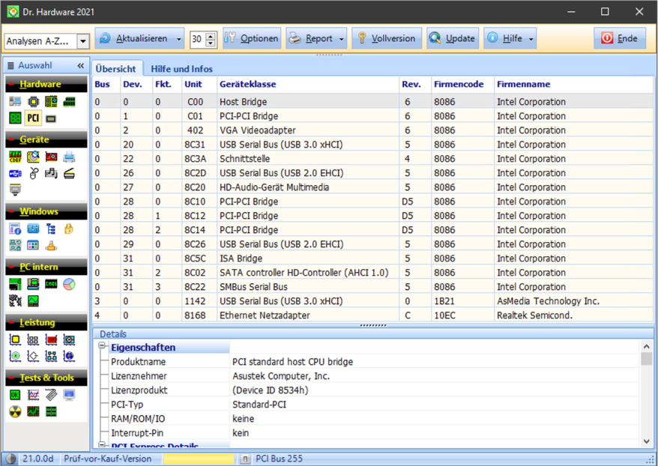Select the mouse icon under Geräte
This screenshot has height=466, width=658.
coord(33,173)
